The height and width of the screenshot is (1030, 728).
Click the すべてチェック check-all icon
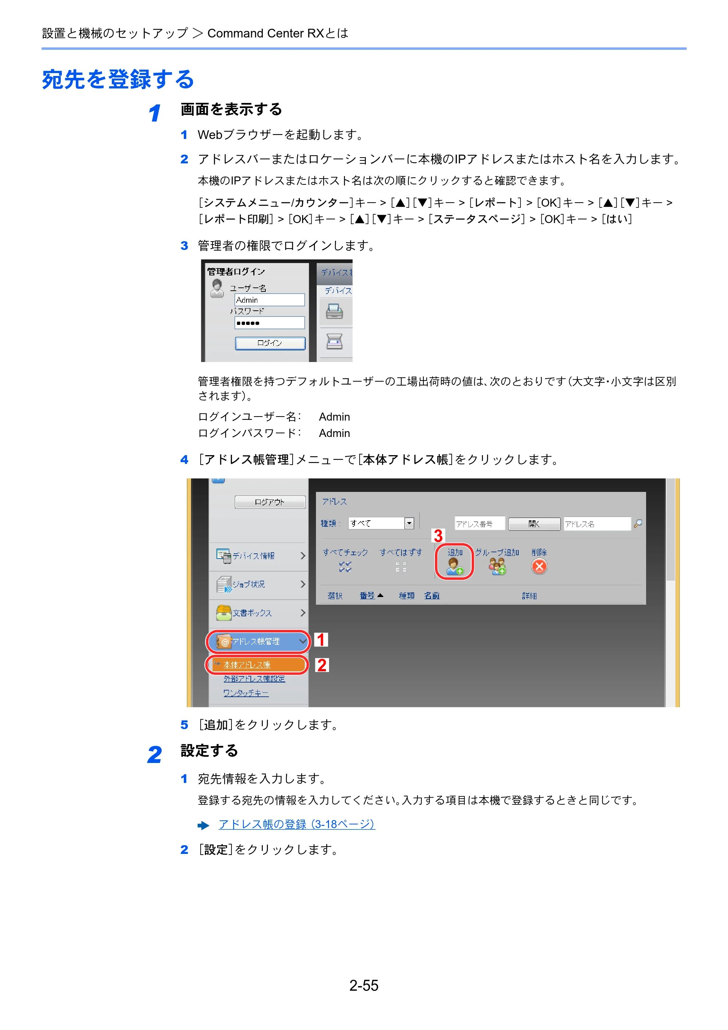point(345,566)
